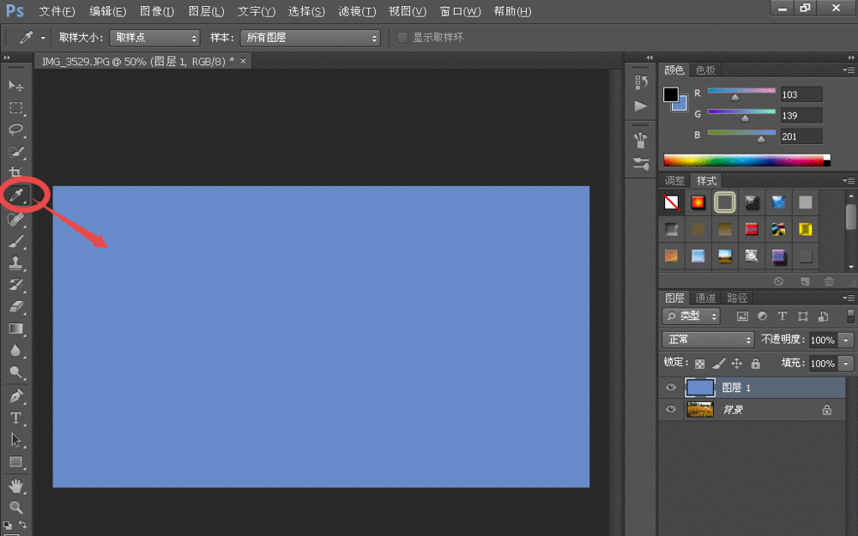Open the 取样大小 dropdown

(x=154, y=38)
